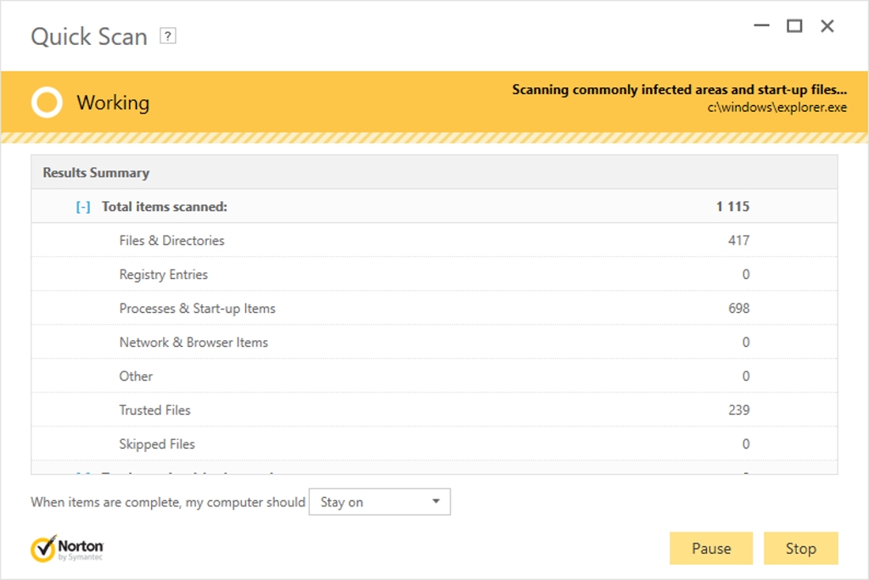Collapse the Total items scanned section
869x580 pixels.
pyautogui.click(x=83, y=207)
